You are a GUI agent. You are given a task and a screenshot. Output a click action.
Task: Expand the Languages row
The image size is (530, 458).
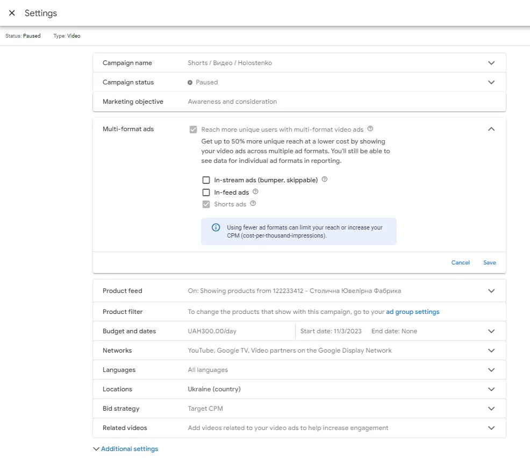491,370
